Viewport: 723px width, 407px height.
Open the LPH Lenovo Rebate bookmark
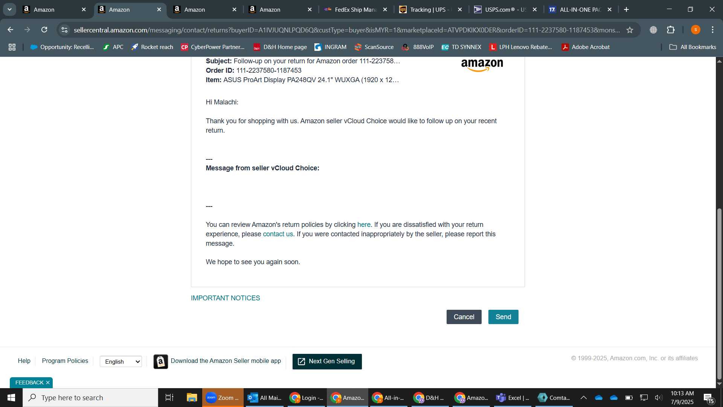coord(520,47)
